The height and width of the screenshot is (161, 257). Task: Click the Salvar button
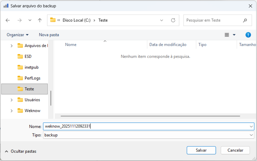tap(201, 150)
